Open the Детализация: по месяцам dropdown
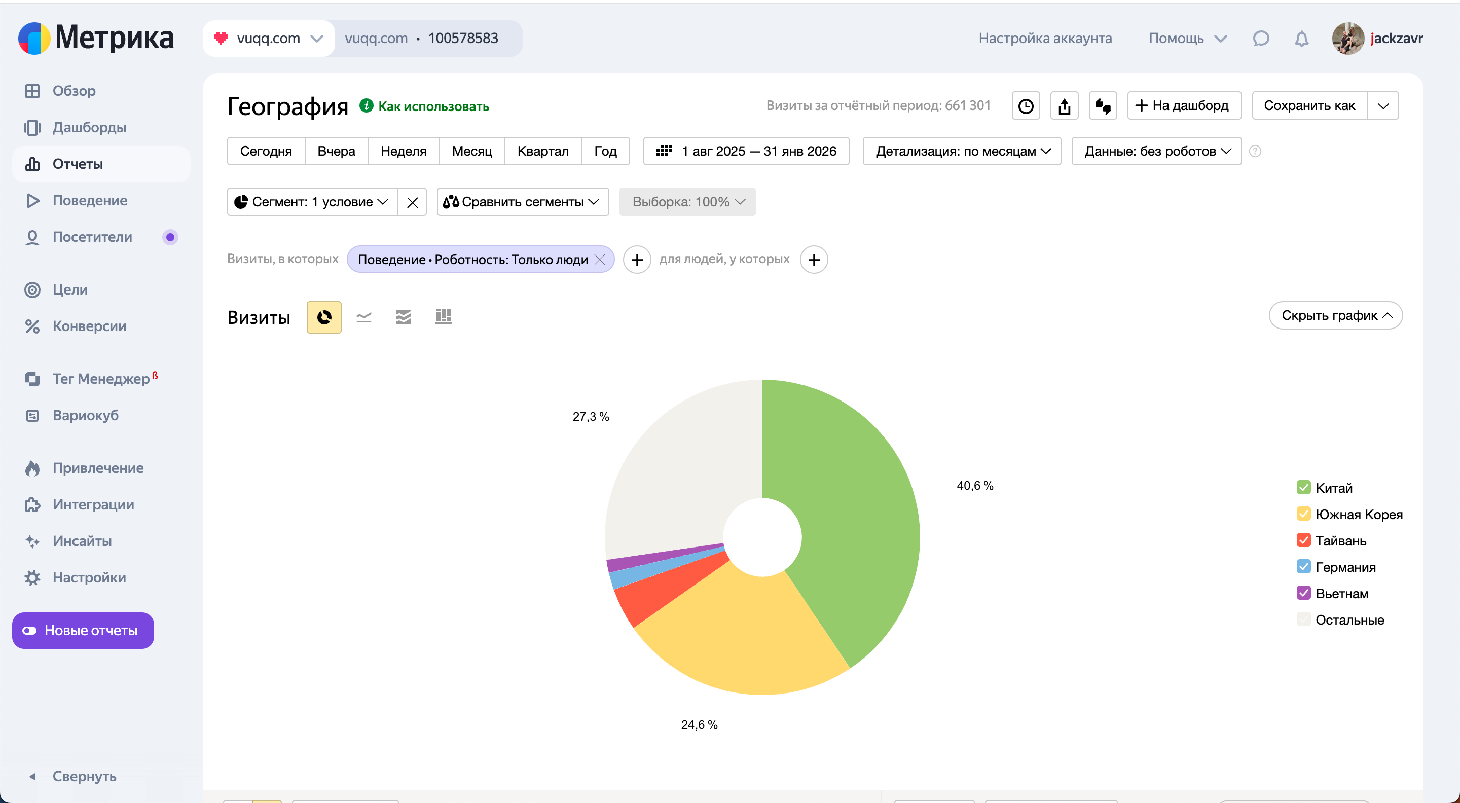The width and height of the screenshot is (1460, 803). click(961, 151)
